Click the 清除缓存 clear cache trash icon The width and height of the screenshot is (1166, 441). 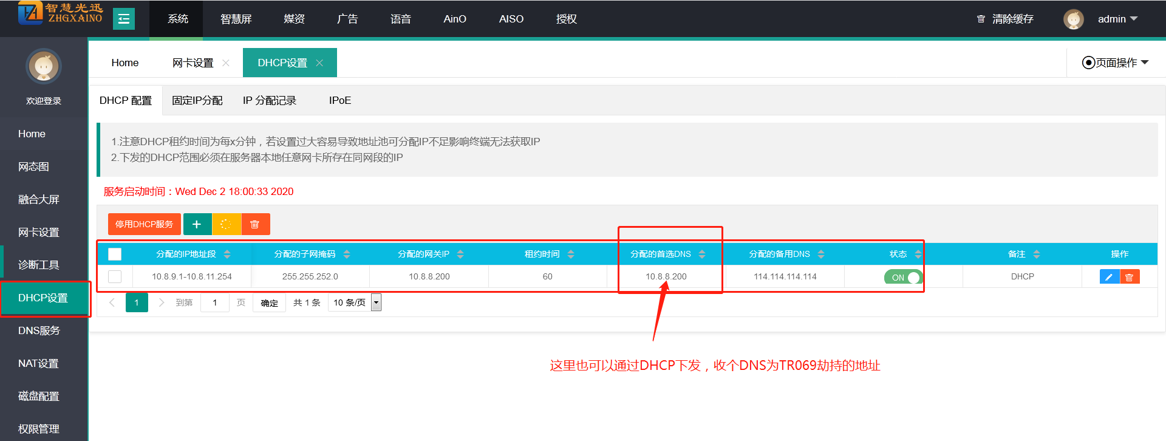point(981,19)
